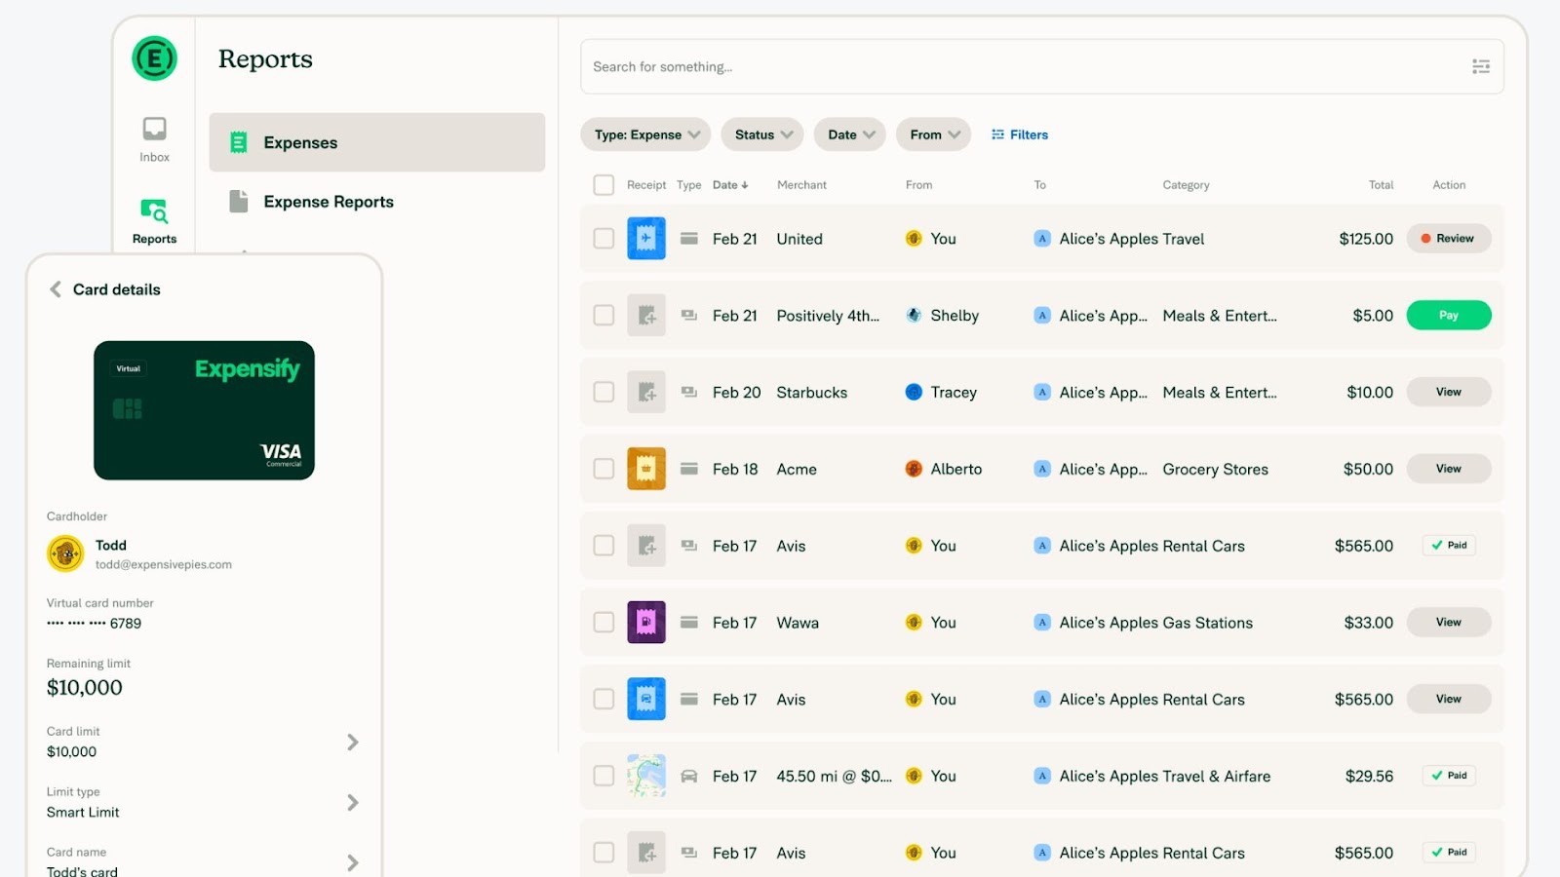This screenshot has width=1560, height=877.
Task: Select the checkbox on the Starbucks expense row
Action: [x=603, y=392]
